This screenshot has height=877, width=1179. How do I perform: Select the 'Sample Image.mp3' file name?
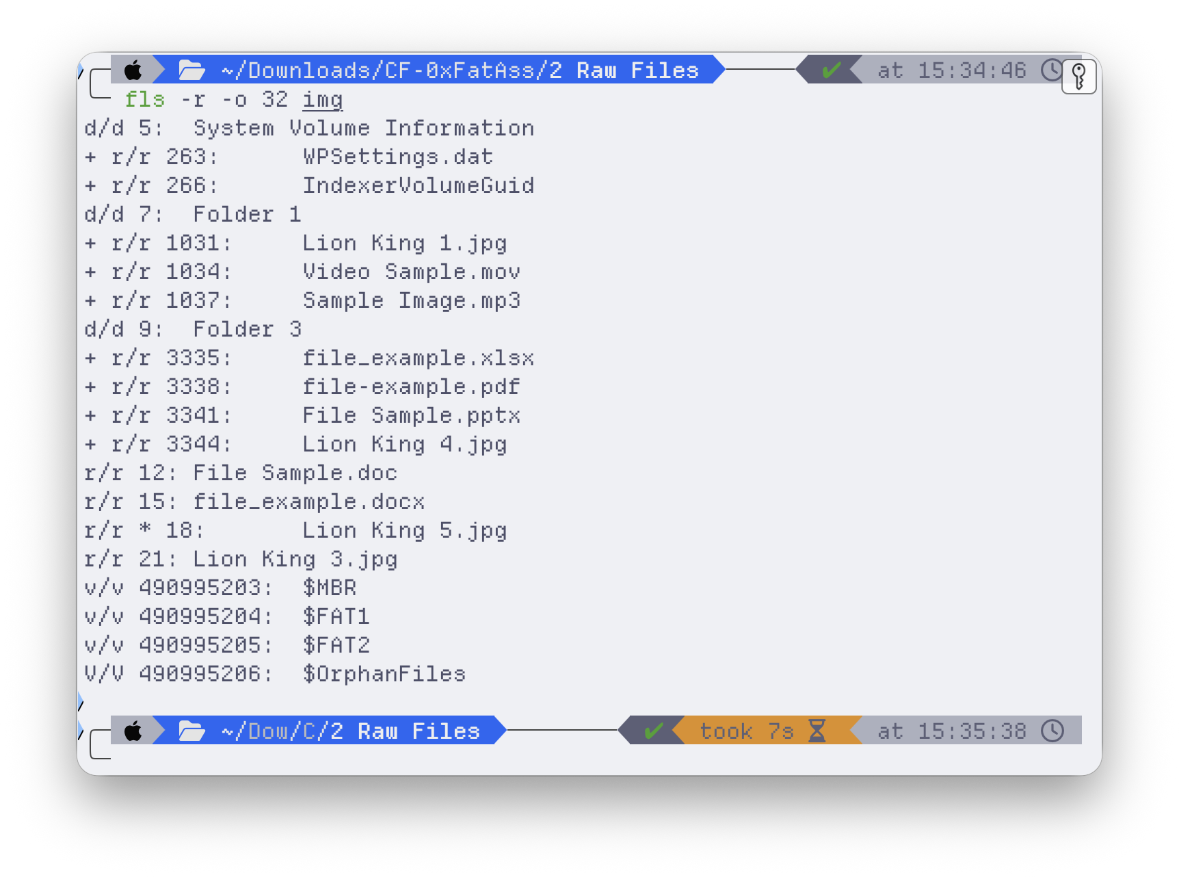tap(411, 300)
